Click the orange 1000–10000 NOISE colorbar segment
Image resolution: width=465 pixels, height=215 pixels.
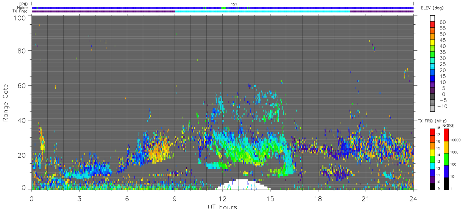(x=446, y=147)
